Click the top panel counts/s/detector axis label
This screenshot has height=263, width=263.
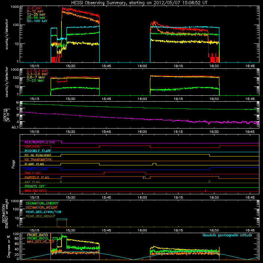pyautogui.click(x=7, y=34)
